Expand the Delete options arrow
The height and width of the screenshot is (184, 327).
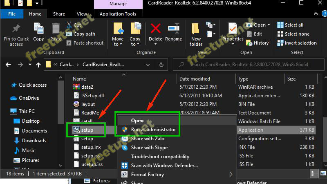coord(156,44)
